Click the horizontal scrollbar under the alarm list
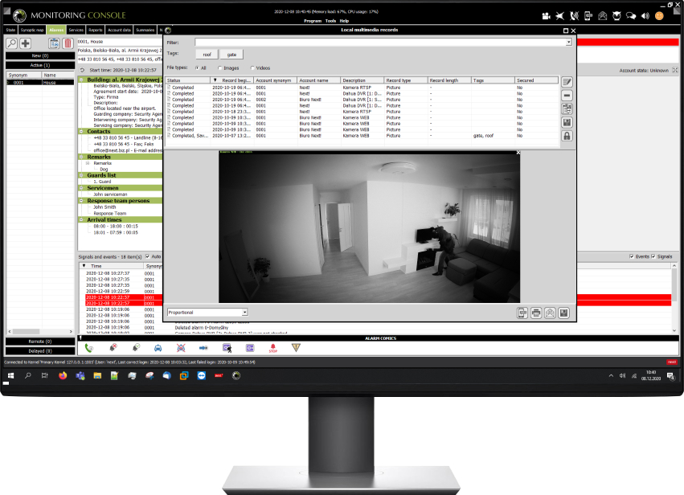The width and height of the screenshot is (684, 495). coord(40,331)
